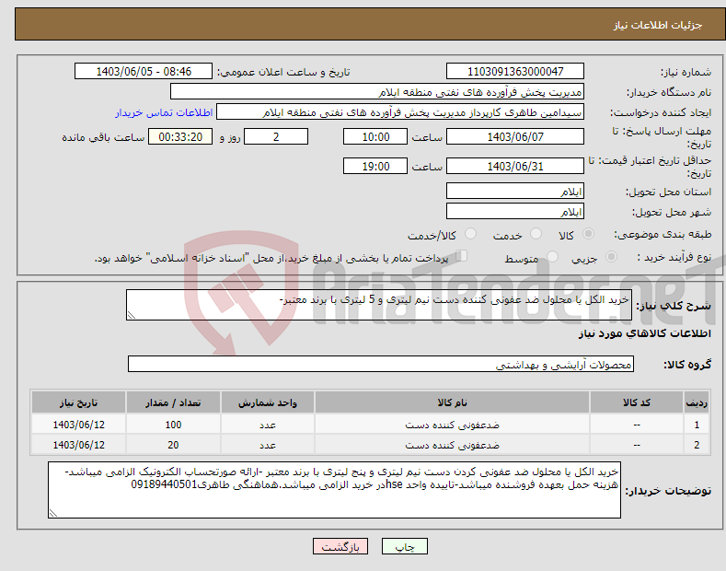Image resolution: width=726 pixels, height=571 pixels.
Task: Click the واحد شمارش column header
Action: click(x=268, y=402)
